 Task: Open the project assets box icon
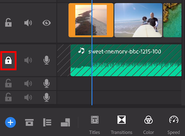pyautogui.click(x=29, y=122)
